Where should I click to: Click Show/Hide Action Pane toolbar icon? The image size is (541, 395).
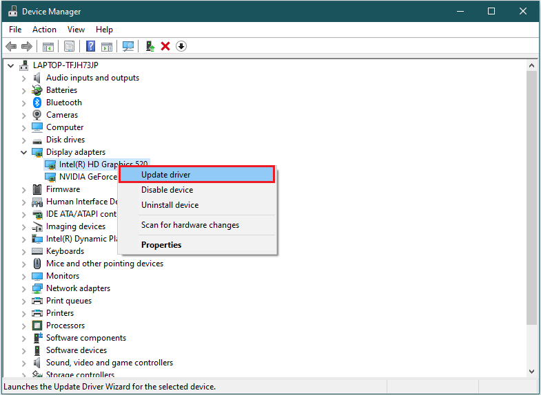pyautogui.click(x=107, y=46)
